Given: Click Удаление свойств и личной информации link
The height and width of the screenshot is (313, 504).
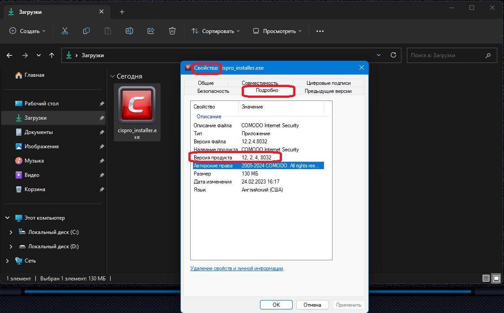Looking at the screenshot, I should [237, 268].
